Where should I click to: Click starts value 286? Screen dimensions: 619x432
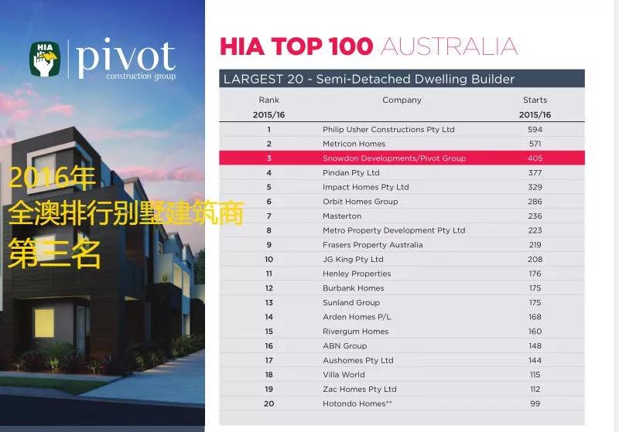535,202
